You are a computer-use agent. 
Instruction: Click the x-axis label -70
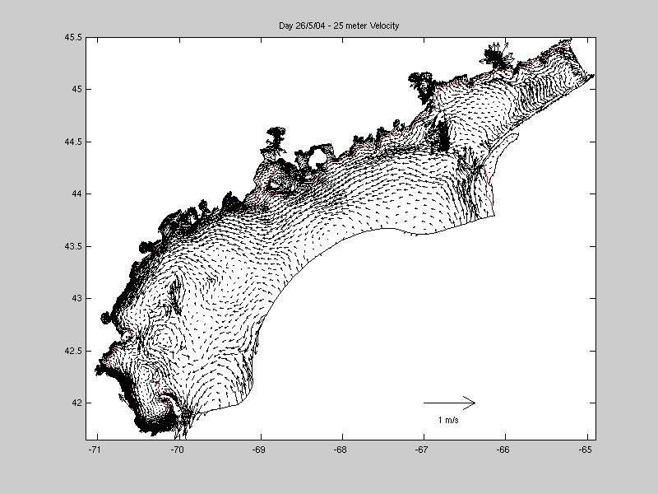[x=177, y=450]
